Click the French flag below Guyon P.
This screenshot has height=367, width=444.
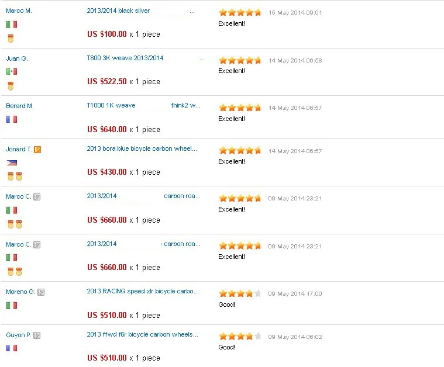pos(12,348)
